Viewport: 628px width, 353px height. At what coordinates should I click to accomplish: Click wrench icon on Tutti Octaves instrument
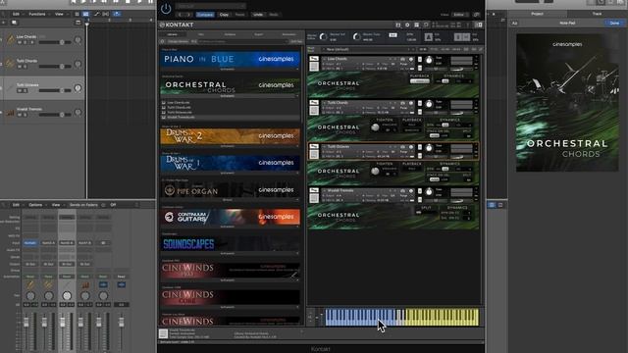pyautogui.click(x=314, y=147)
